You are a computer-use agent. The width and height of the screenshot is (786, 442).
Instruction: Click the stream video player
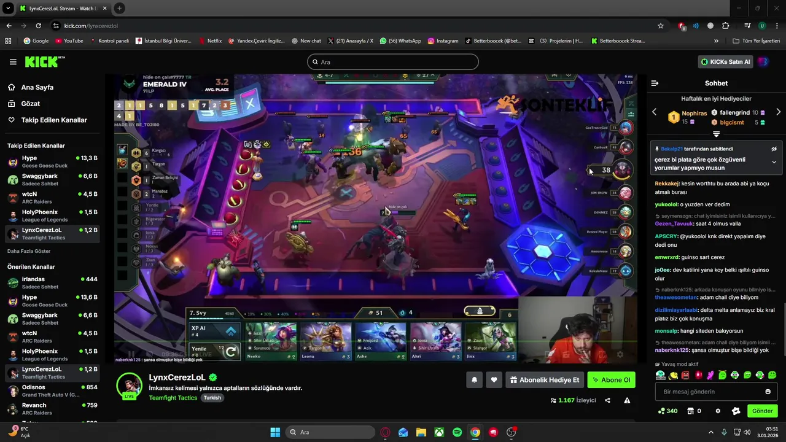click(376, 219)
